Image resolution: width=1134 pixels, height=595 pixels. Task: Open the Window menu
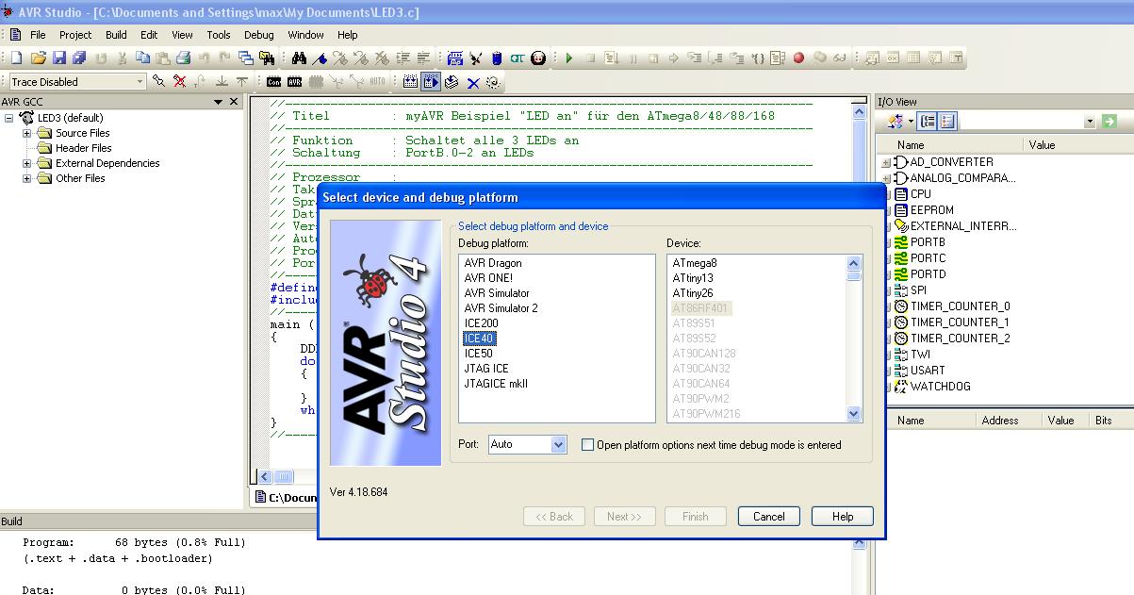coord(305,35)
